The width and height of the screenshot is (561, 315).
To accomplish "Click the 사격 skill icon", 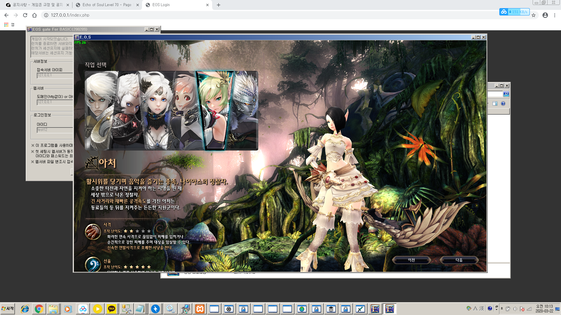I will (93, 232).
